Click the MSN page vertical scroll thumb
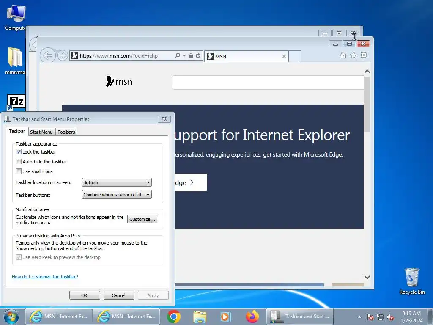The width and height of the screenshot is (433, 325). (x=367, y=104)
